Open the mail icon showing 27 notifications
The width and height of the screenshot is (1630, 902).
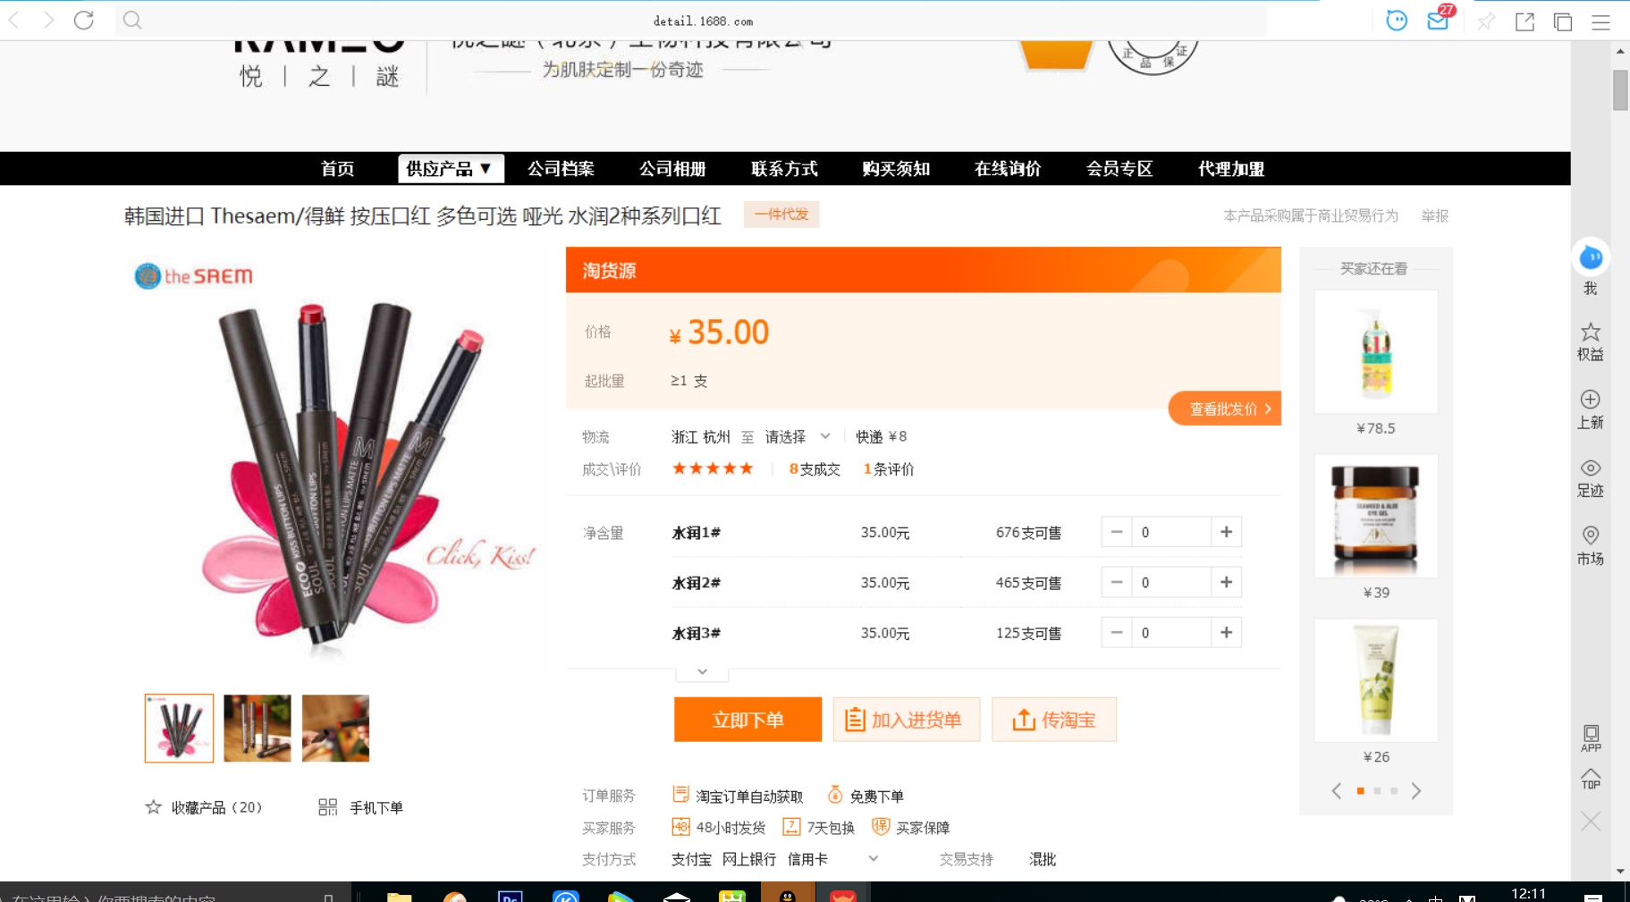(x=1439, y=19)
